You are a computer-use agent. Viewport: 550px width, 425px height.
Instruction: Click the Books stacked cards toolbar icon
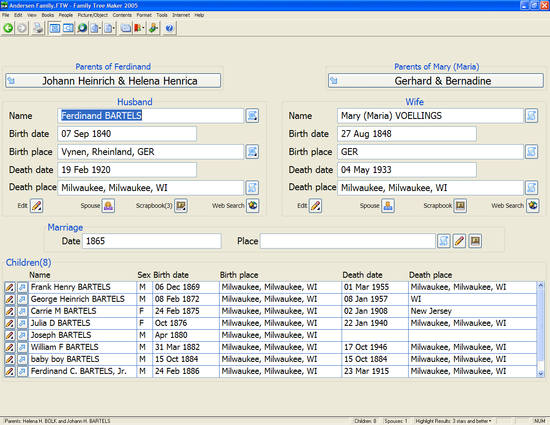[x=126, y=28]
